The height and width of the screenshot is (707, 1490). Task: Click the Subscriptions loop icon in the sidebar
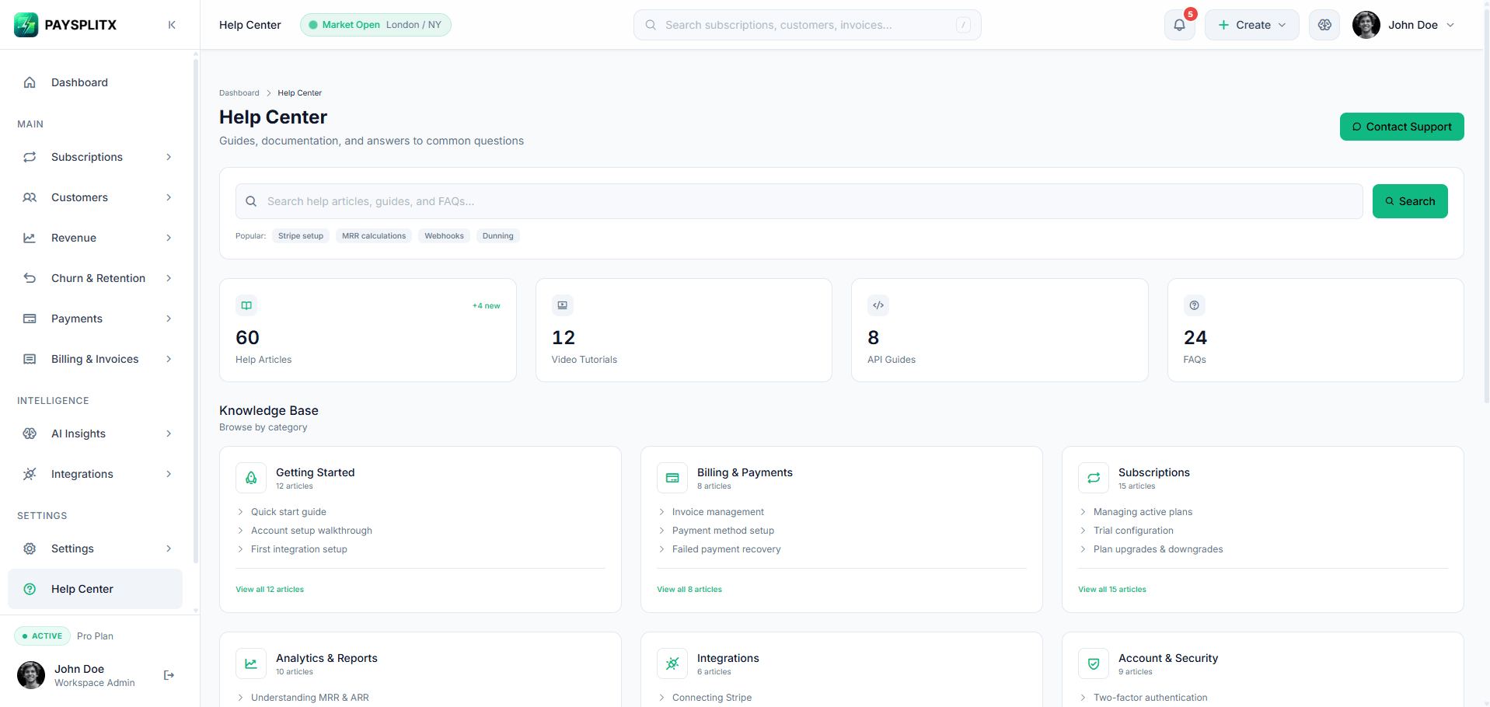pos(30,157)
